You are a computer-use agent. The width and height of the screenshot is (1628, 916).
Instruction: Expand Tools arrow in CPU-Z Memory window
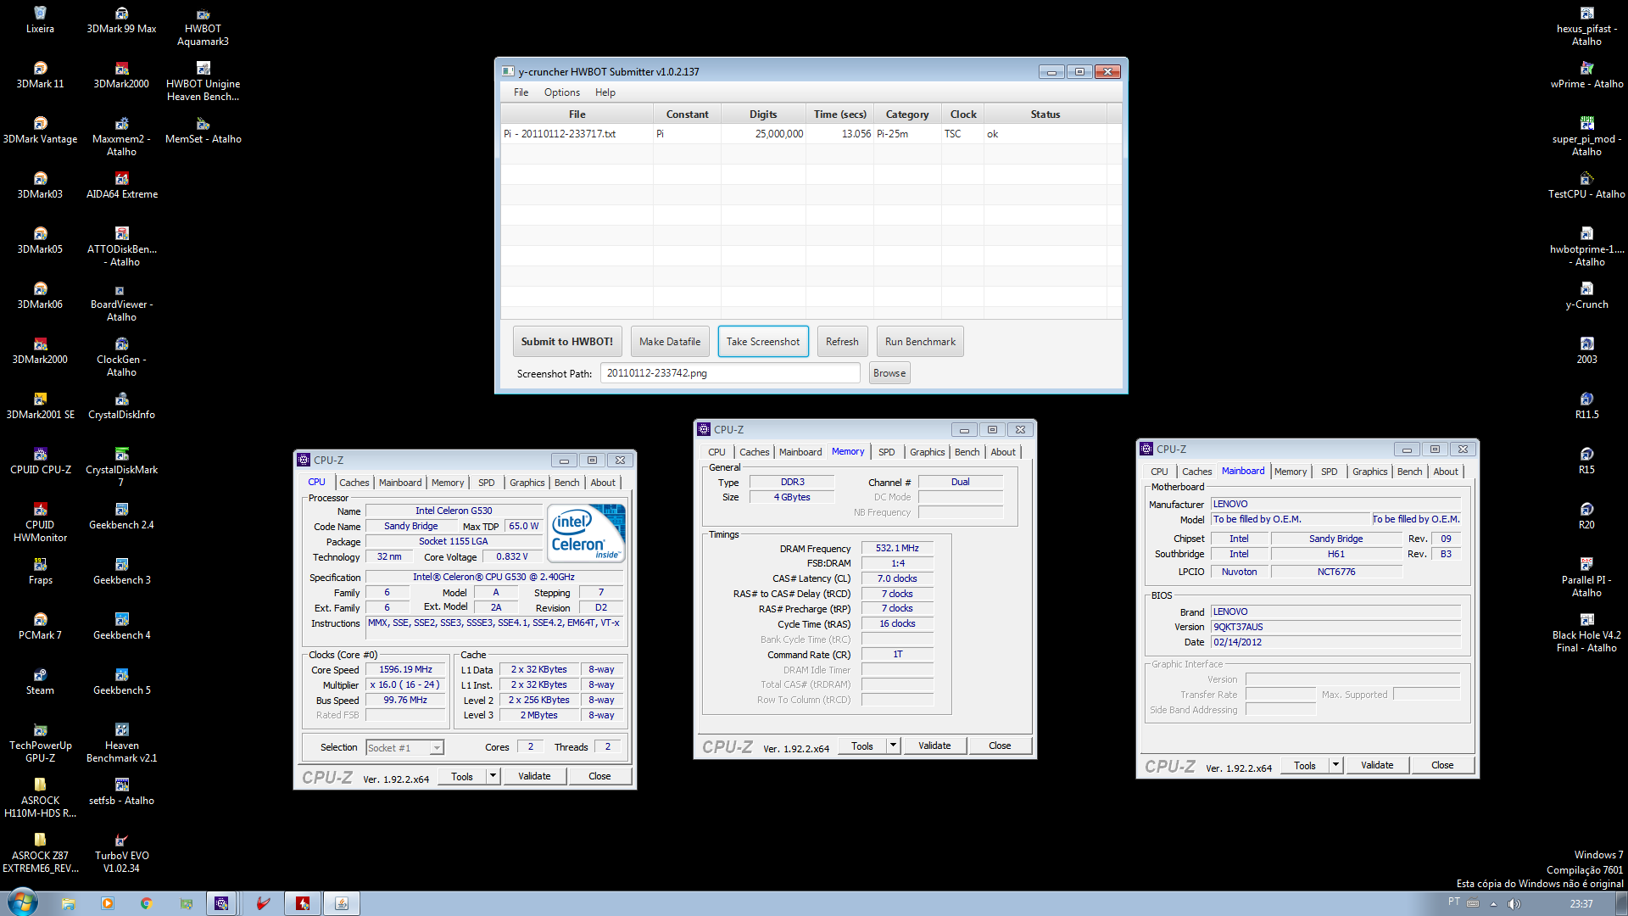pyautogui.click(x=893, y=746)
